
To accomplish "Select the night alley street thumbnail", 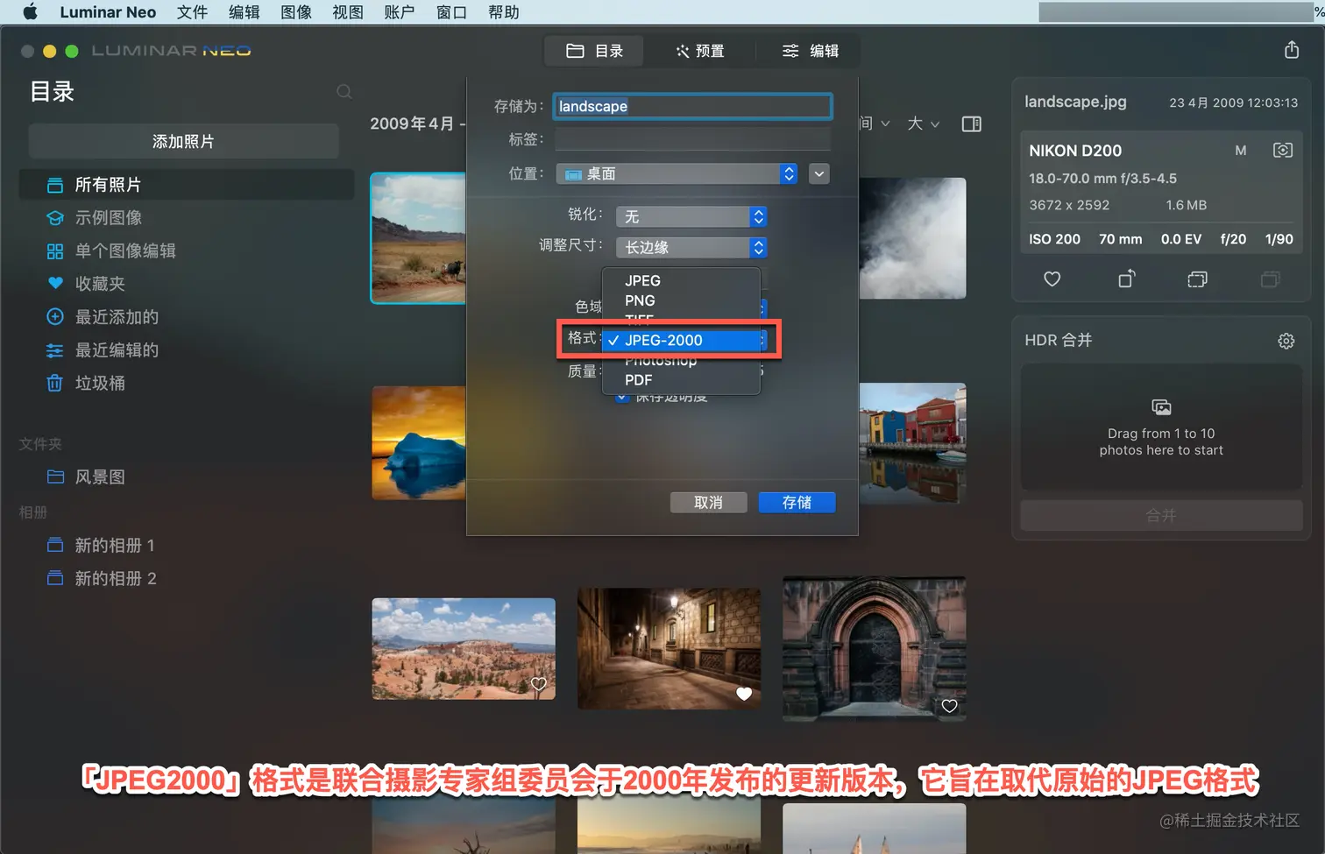I will pyautogui.click(x=669, y=649).
